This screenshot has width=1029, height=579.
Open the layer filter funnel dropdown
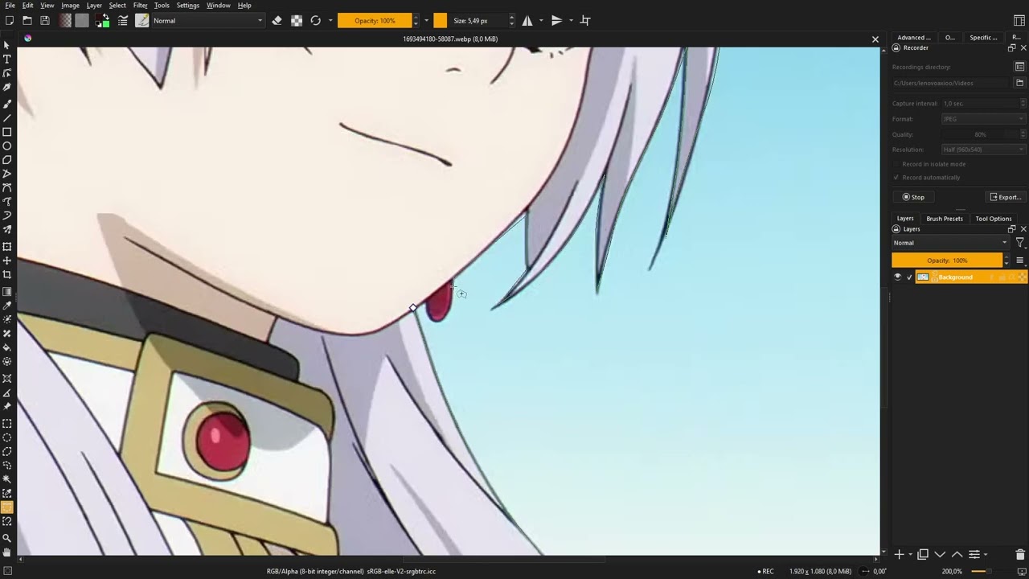(x=1019, y=243)
